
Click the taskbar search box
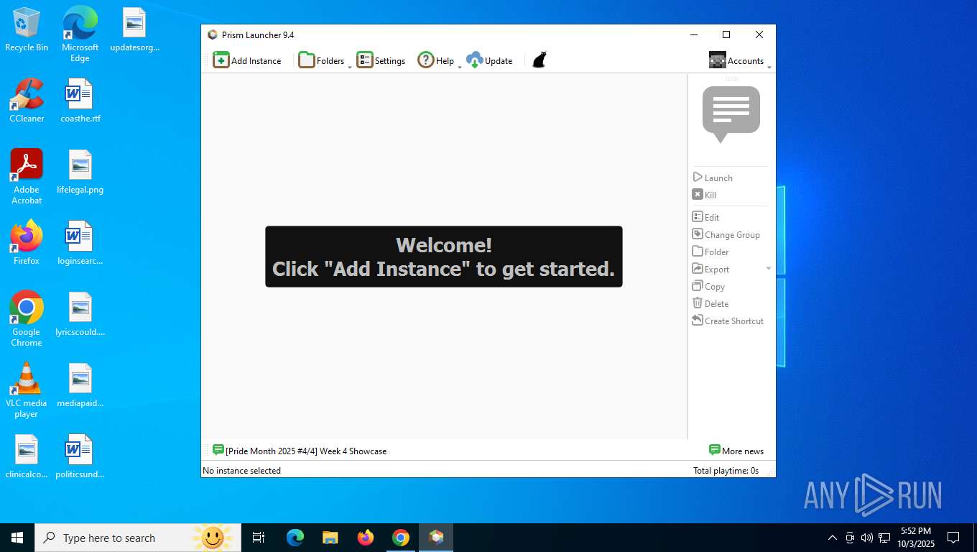click(136, 538)
